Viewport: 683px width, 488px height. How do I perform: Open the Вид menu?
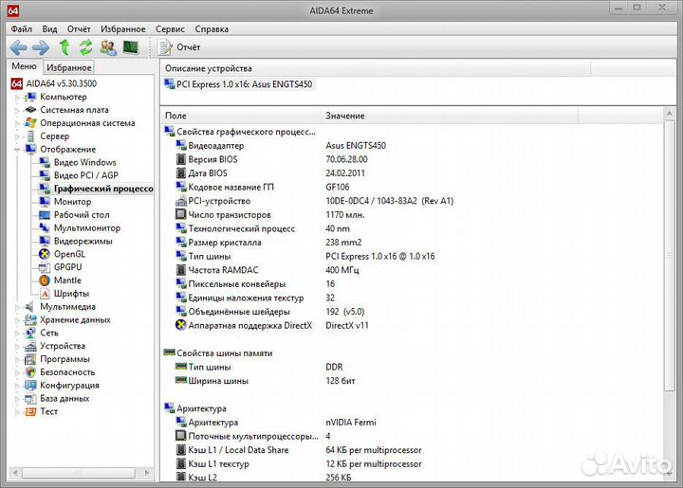pyautogui.click(x=49, y=29)
